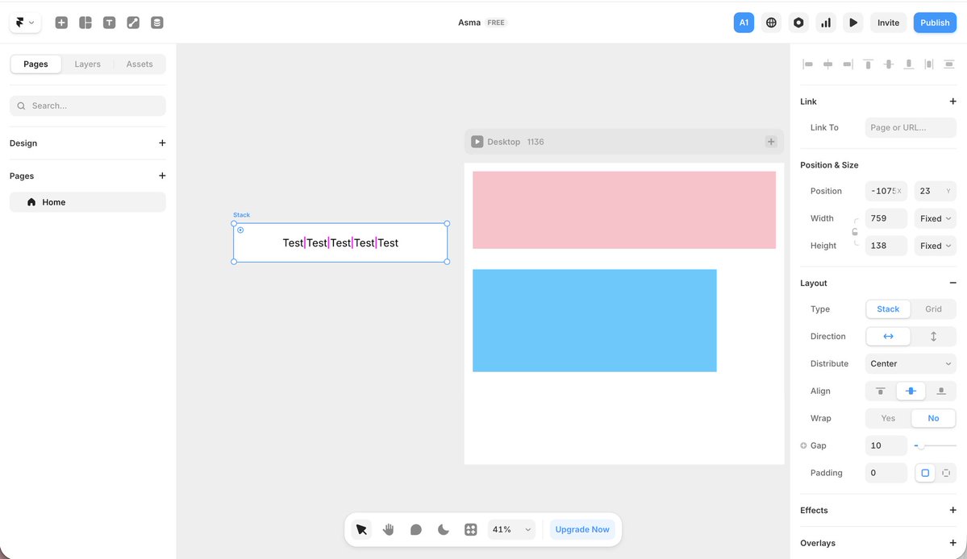
Task: Add a new Design item with plus
Action: pyautogui.click(x=162, y=143)
